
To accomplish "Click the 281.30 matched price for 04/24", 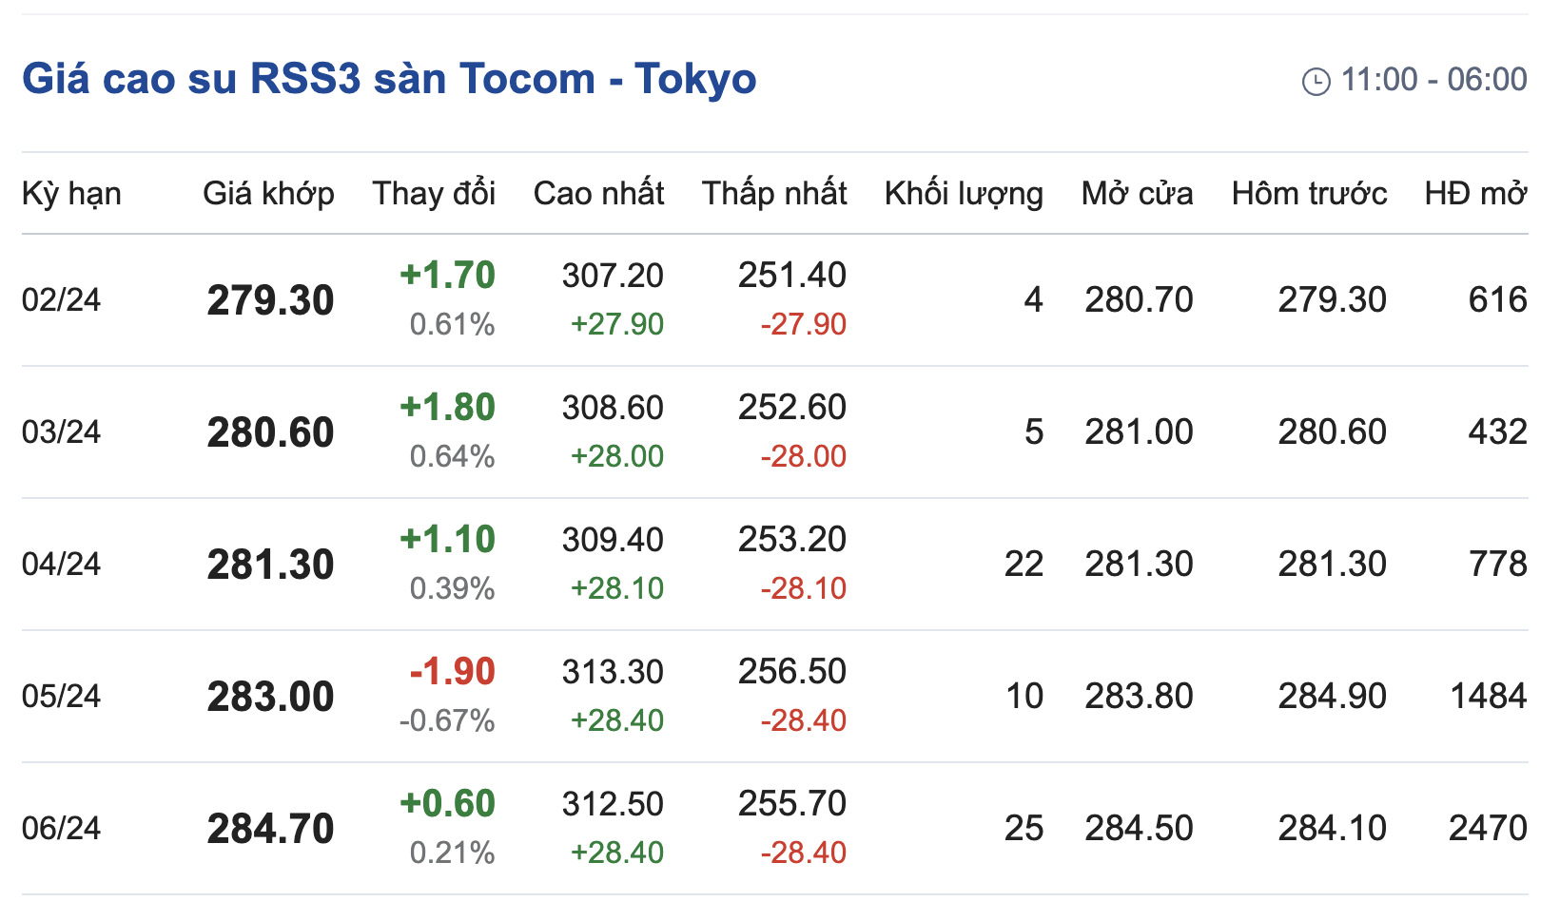I will (270, 565).
